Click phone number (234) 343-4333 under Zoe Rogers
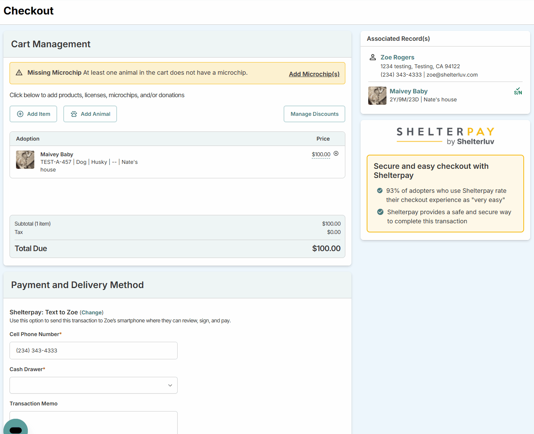The image size is (534, 434). pyautogui.click(x=401, y=75)
